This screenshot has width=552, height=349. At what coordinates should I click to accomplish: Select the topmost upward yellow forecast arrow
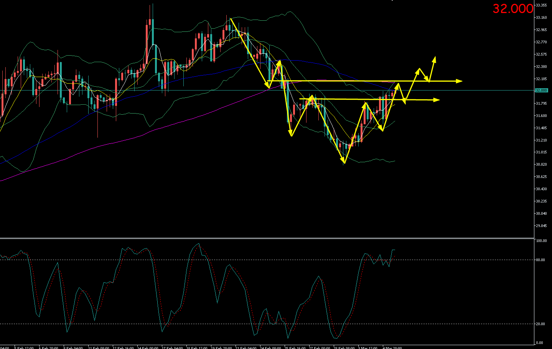434,59
